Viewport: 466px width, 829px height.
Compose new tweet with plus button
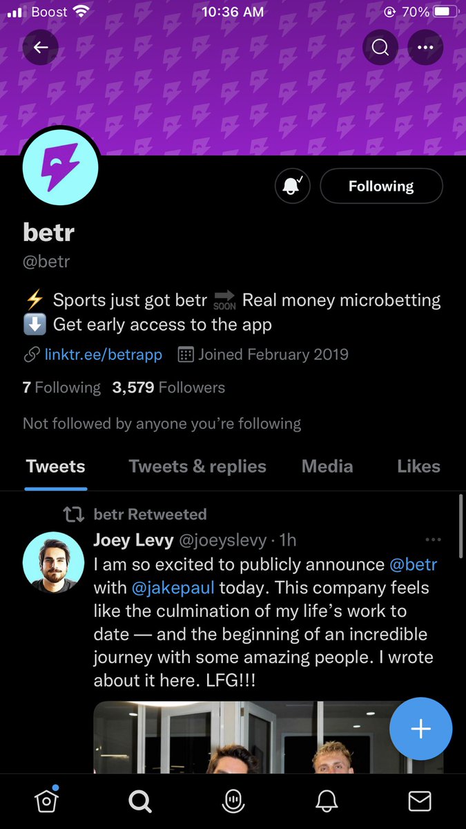point(421,729)
